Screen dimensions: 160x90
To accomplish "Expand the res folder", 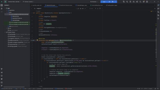I will tap(7, 28).
